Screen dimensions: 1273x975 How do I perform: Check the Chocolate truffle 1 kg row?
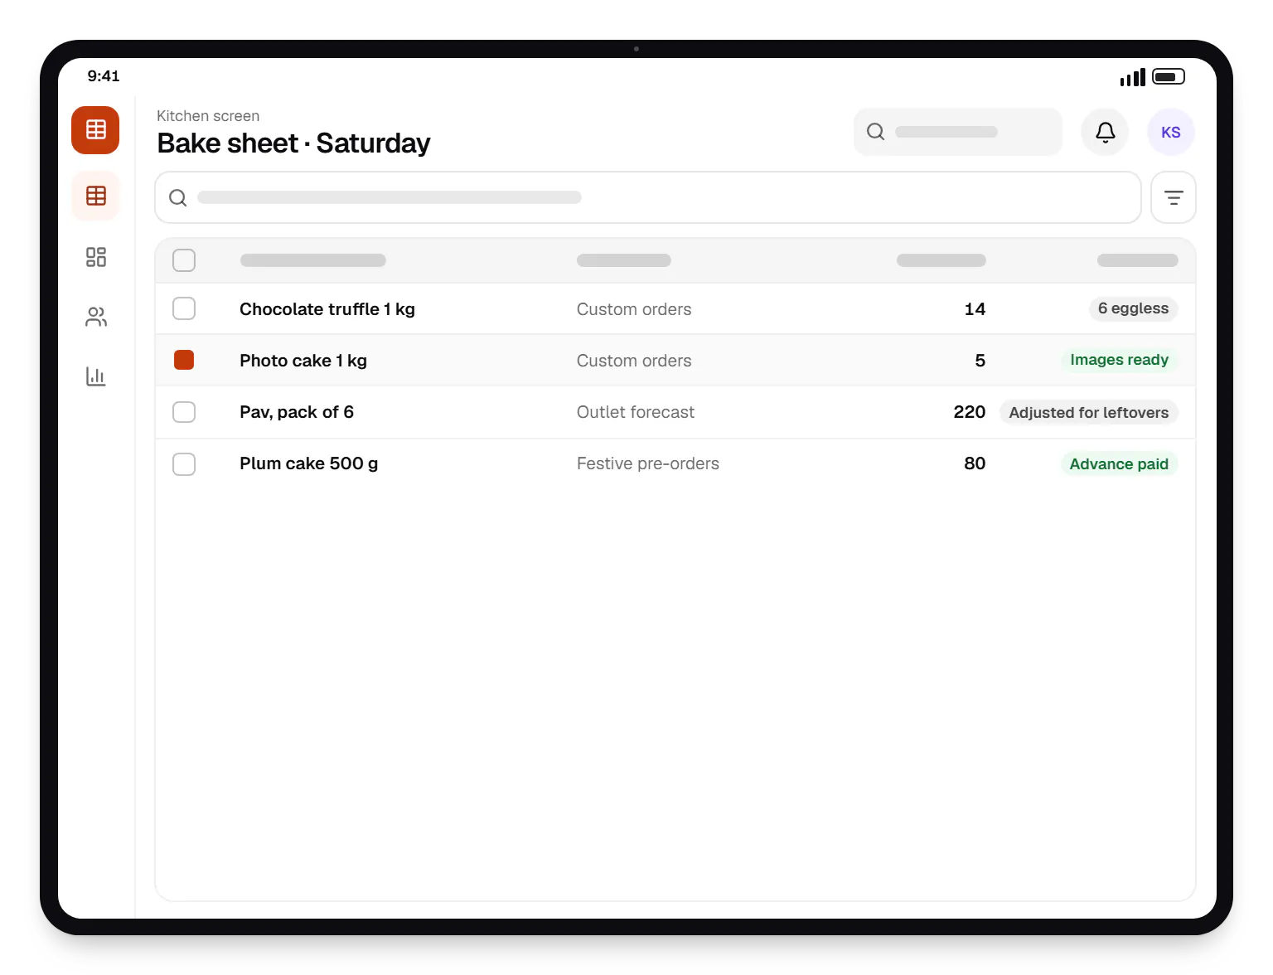pos(184,308)
